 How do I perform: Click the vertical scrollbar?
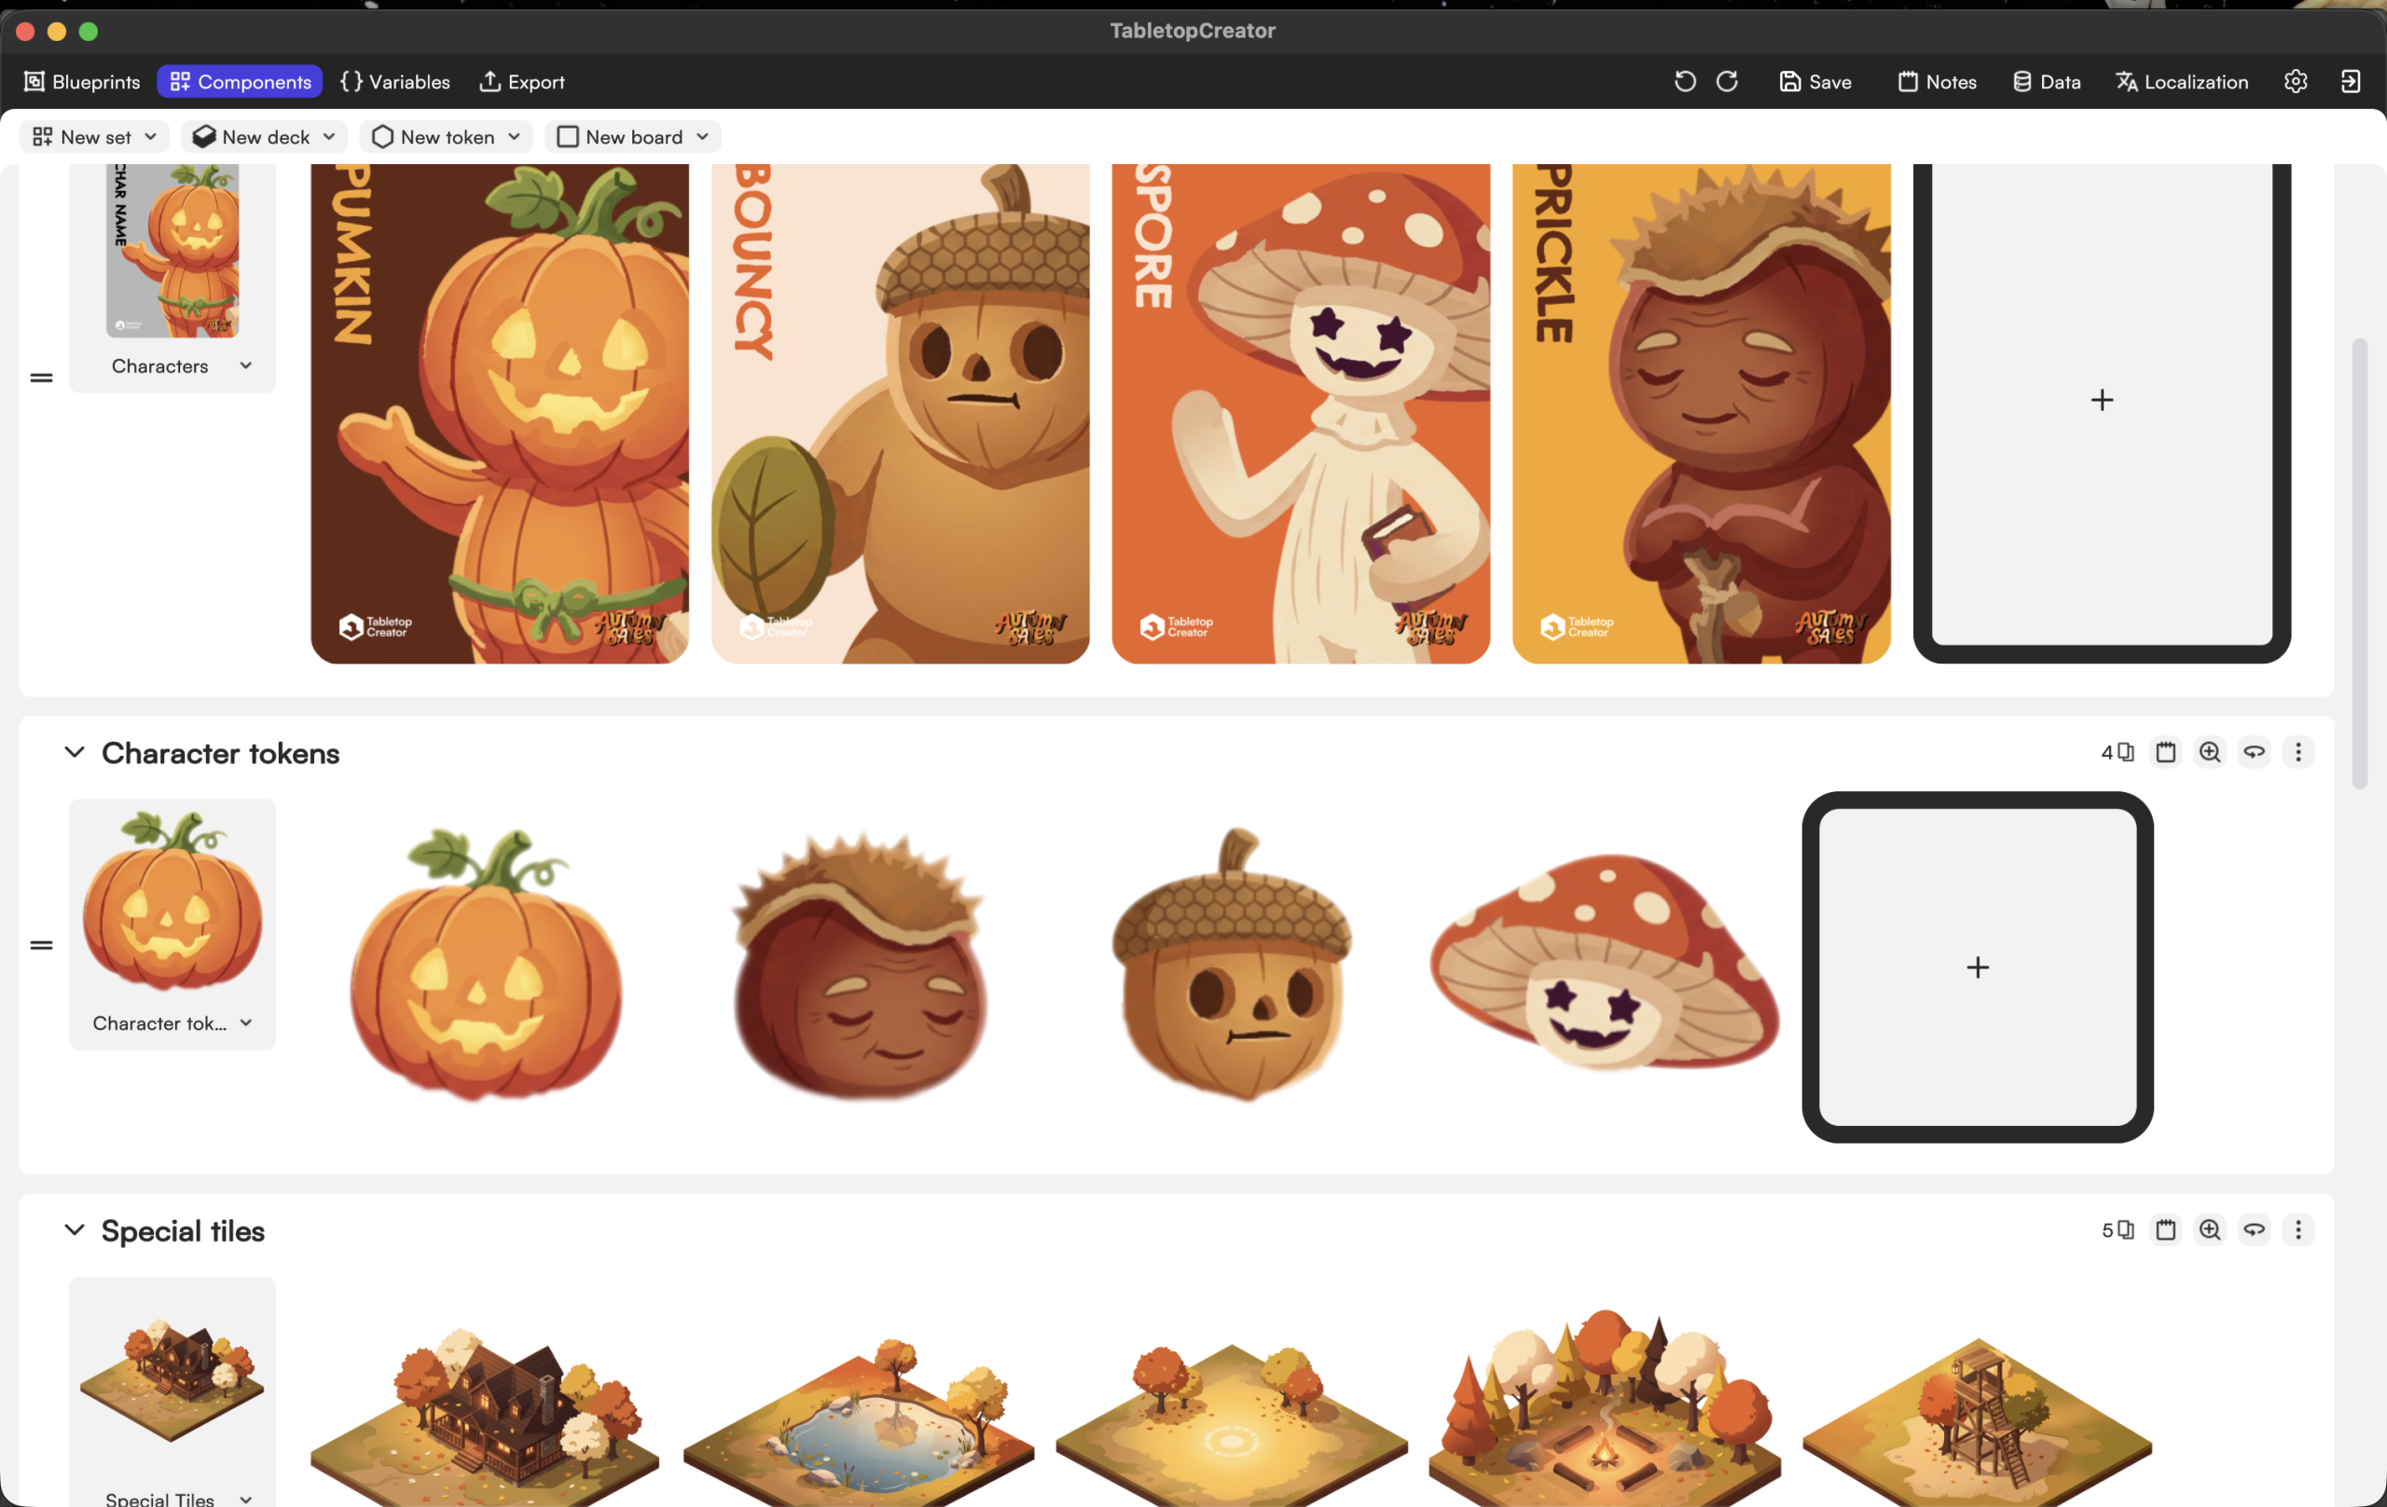point(2359,564)
